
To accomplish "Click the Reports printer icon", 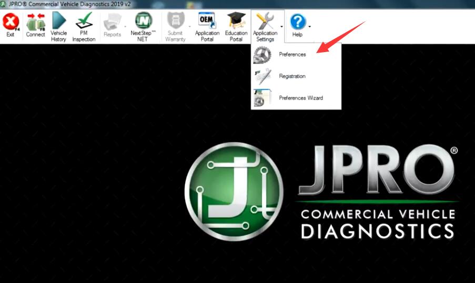I will coord(113,22).
